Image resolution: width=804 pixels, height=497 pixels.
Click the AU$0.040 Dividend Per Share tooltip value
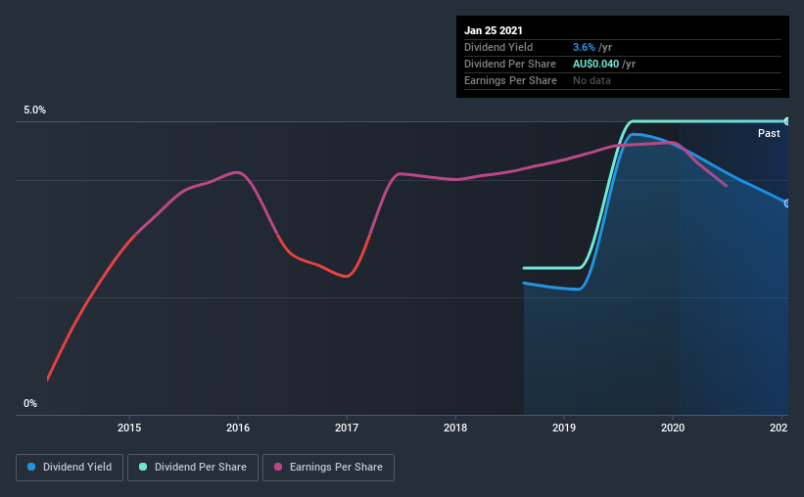(x=595, y=64)
